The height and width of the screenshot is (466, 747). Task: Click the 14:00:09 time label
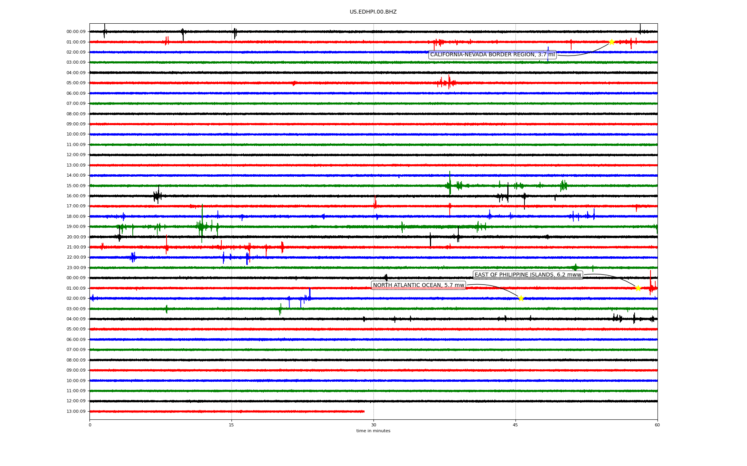[x=76, y=176]
